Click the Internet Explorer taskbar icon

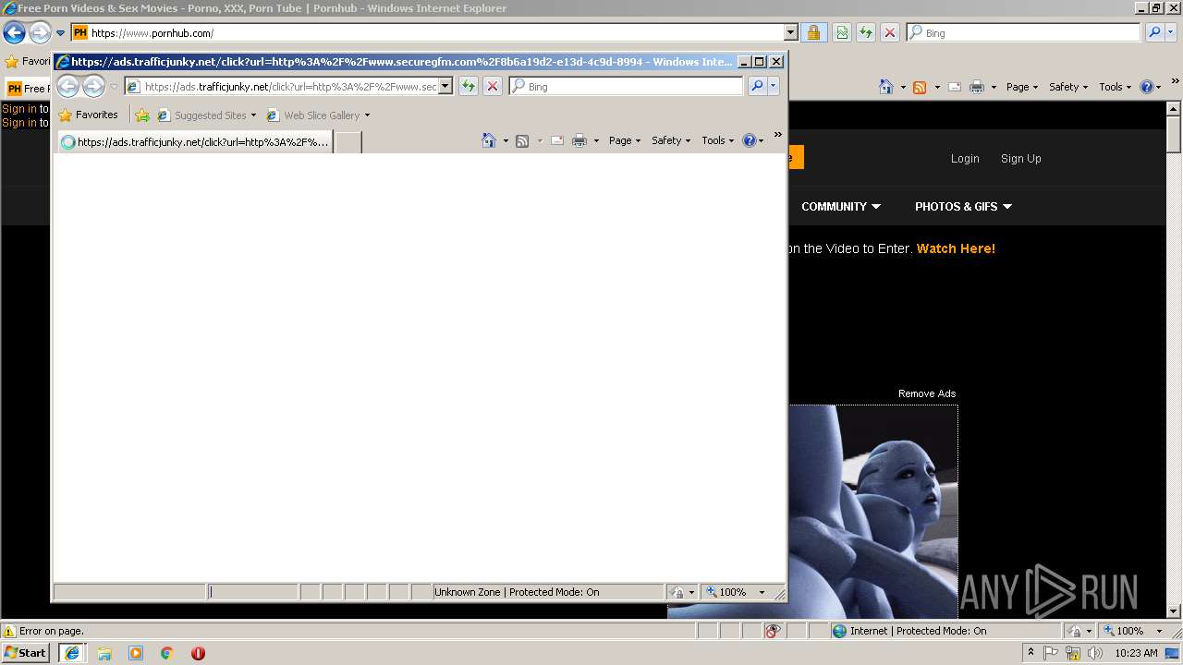coord(72,653)
